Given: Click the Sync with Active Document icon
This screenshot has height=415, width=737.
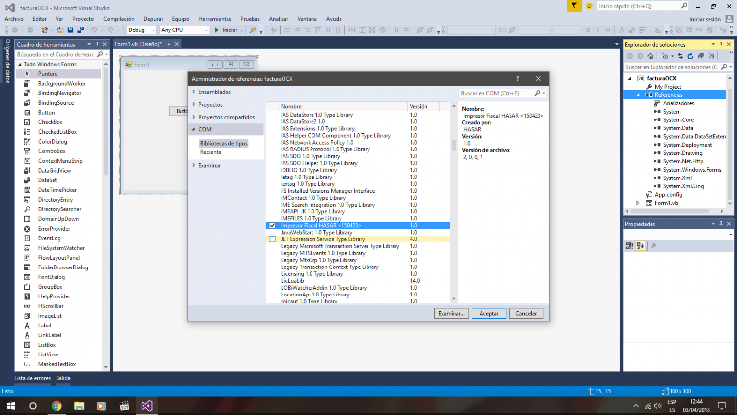Looking at the screenshot, I should point(680,56).
